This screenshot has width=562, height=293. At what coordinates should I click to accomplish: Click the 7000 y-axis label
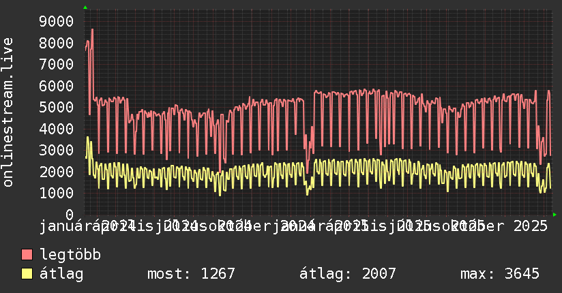point(57,64)
